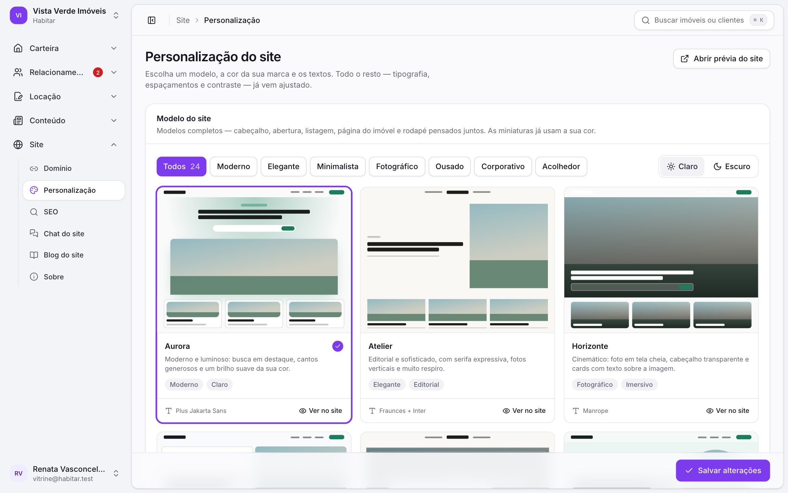Click the Personalização palette icon
Viewport: 788px width, 493px height.
coord(34,190)
